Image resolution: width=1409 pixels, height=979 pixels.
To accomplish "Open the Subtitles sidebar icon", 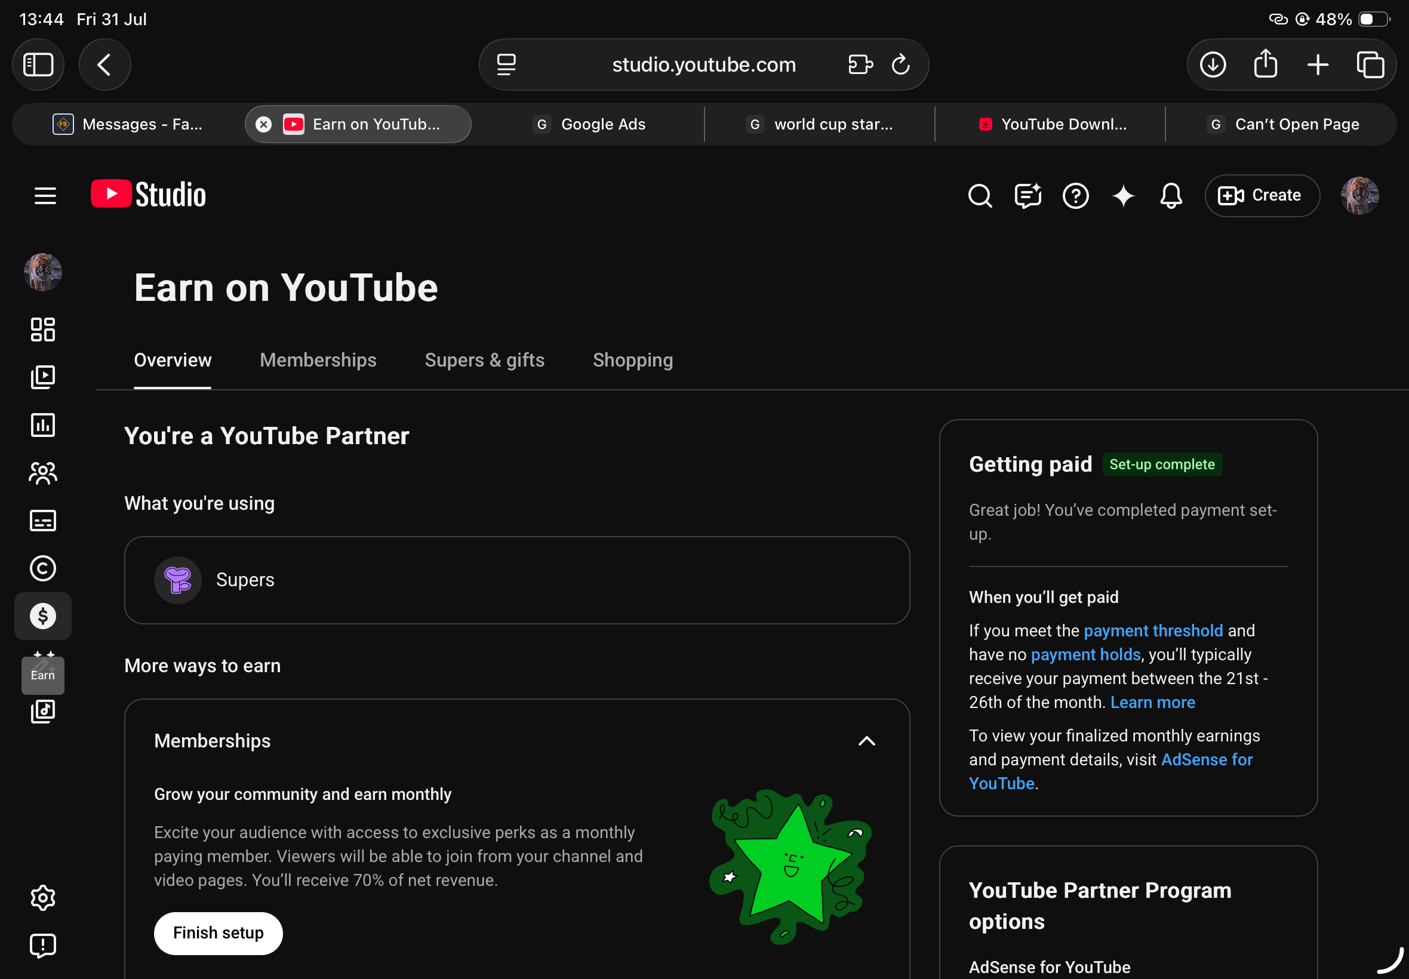I will [43, 521].
